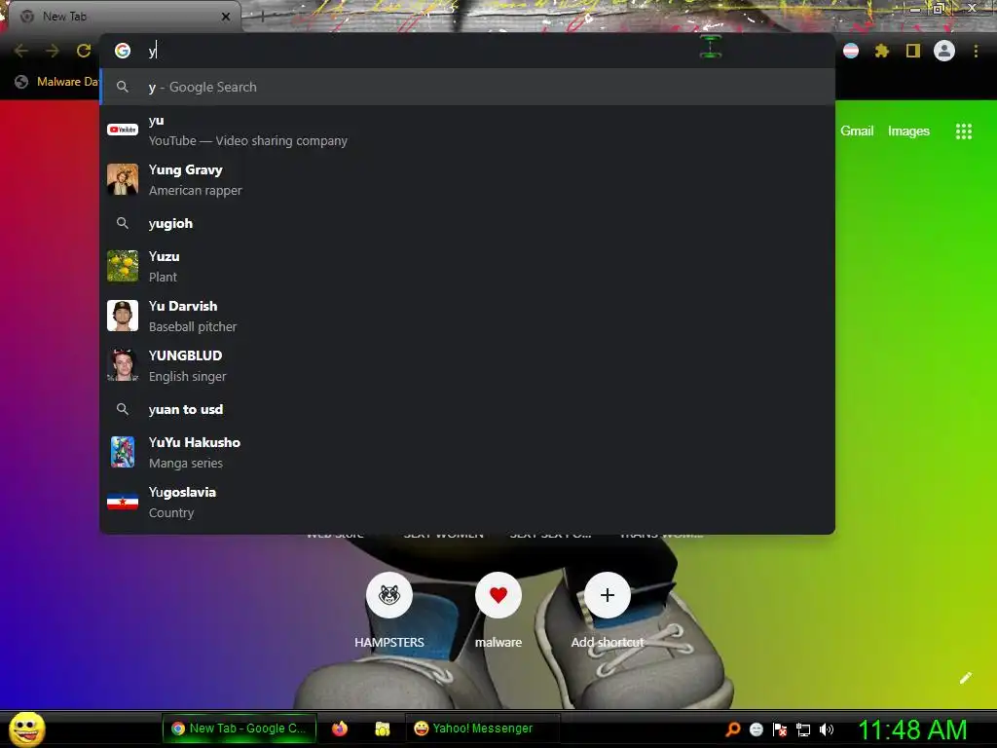997x748 pixels.
Task: Select the YouTube 'yu' suggestion
Action: [x=467, y=130]
